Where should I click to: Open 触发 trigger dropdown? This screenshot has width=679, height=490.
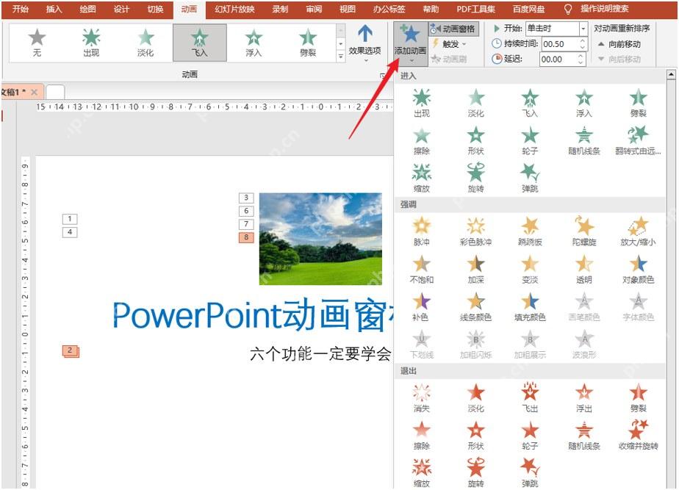pyautogui.click(x=449, y=44)
